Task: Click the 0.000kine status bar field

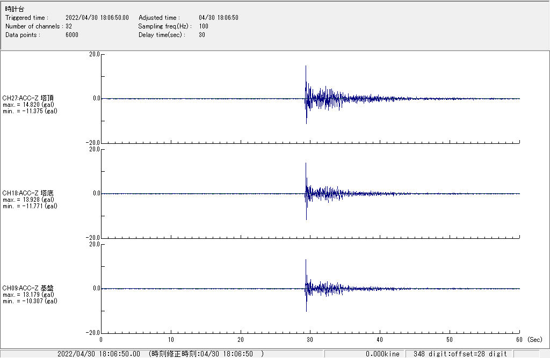Action: [x=382, y=354]
